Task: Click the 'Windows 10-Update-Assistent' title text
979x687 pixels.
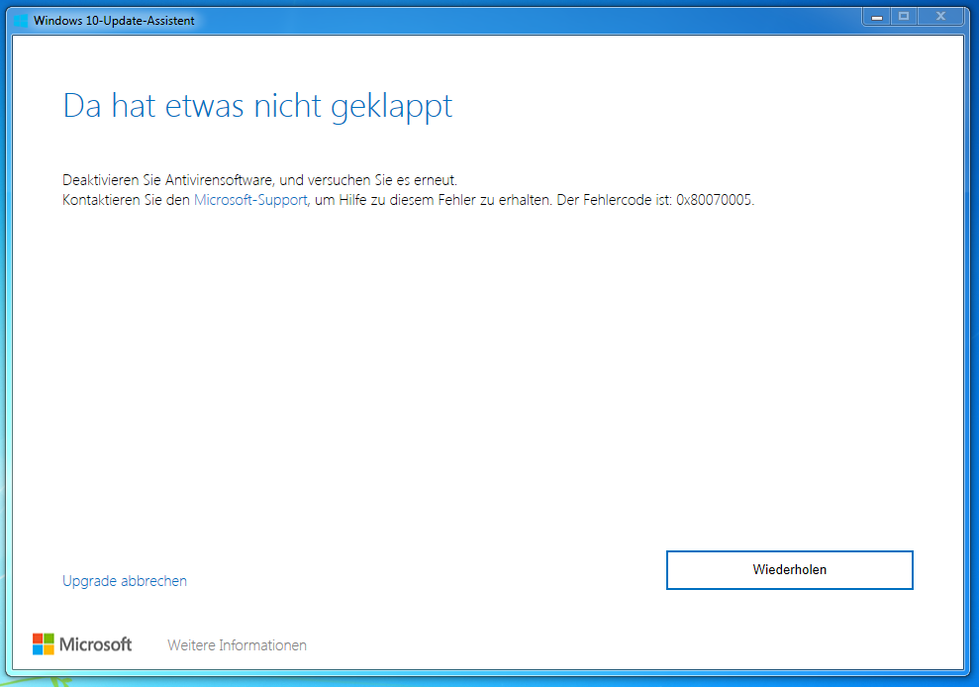Action: (114, 21)
